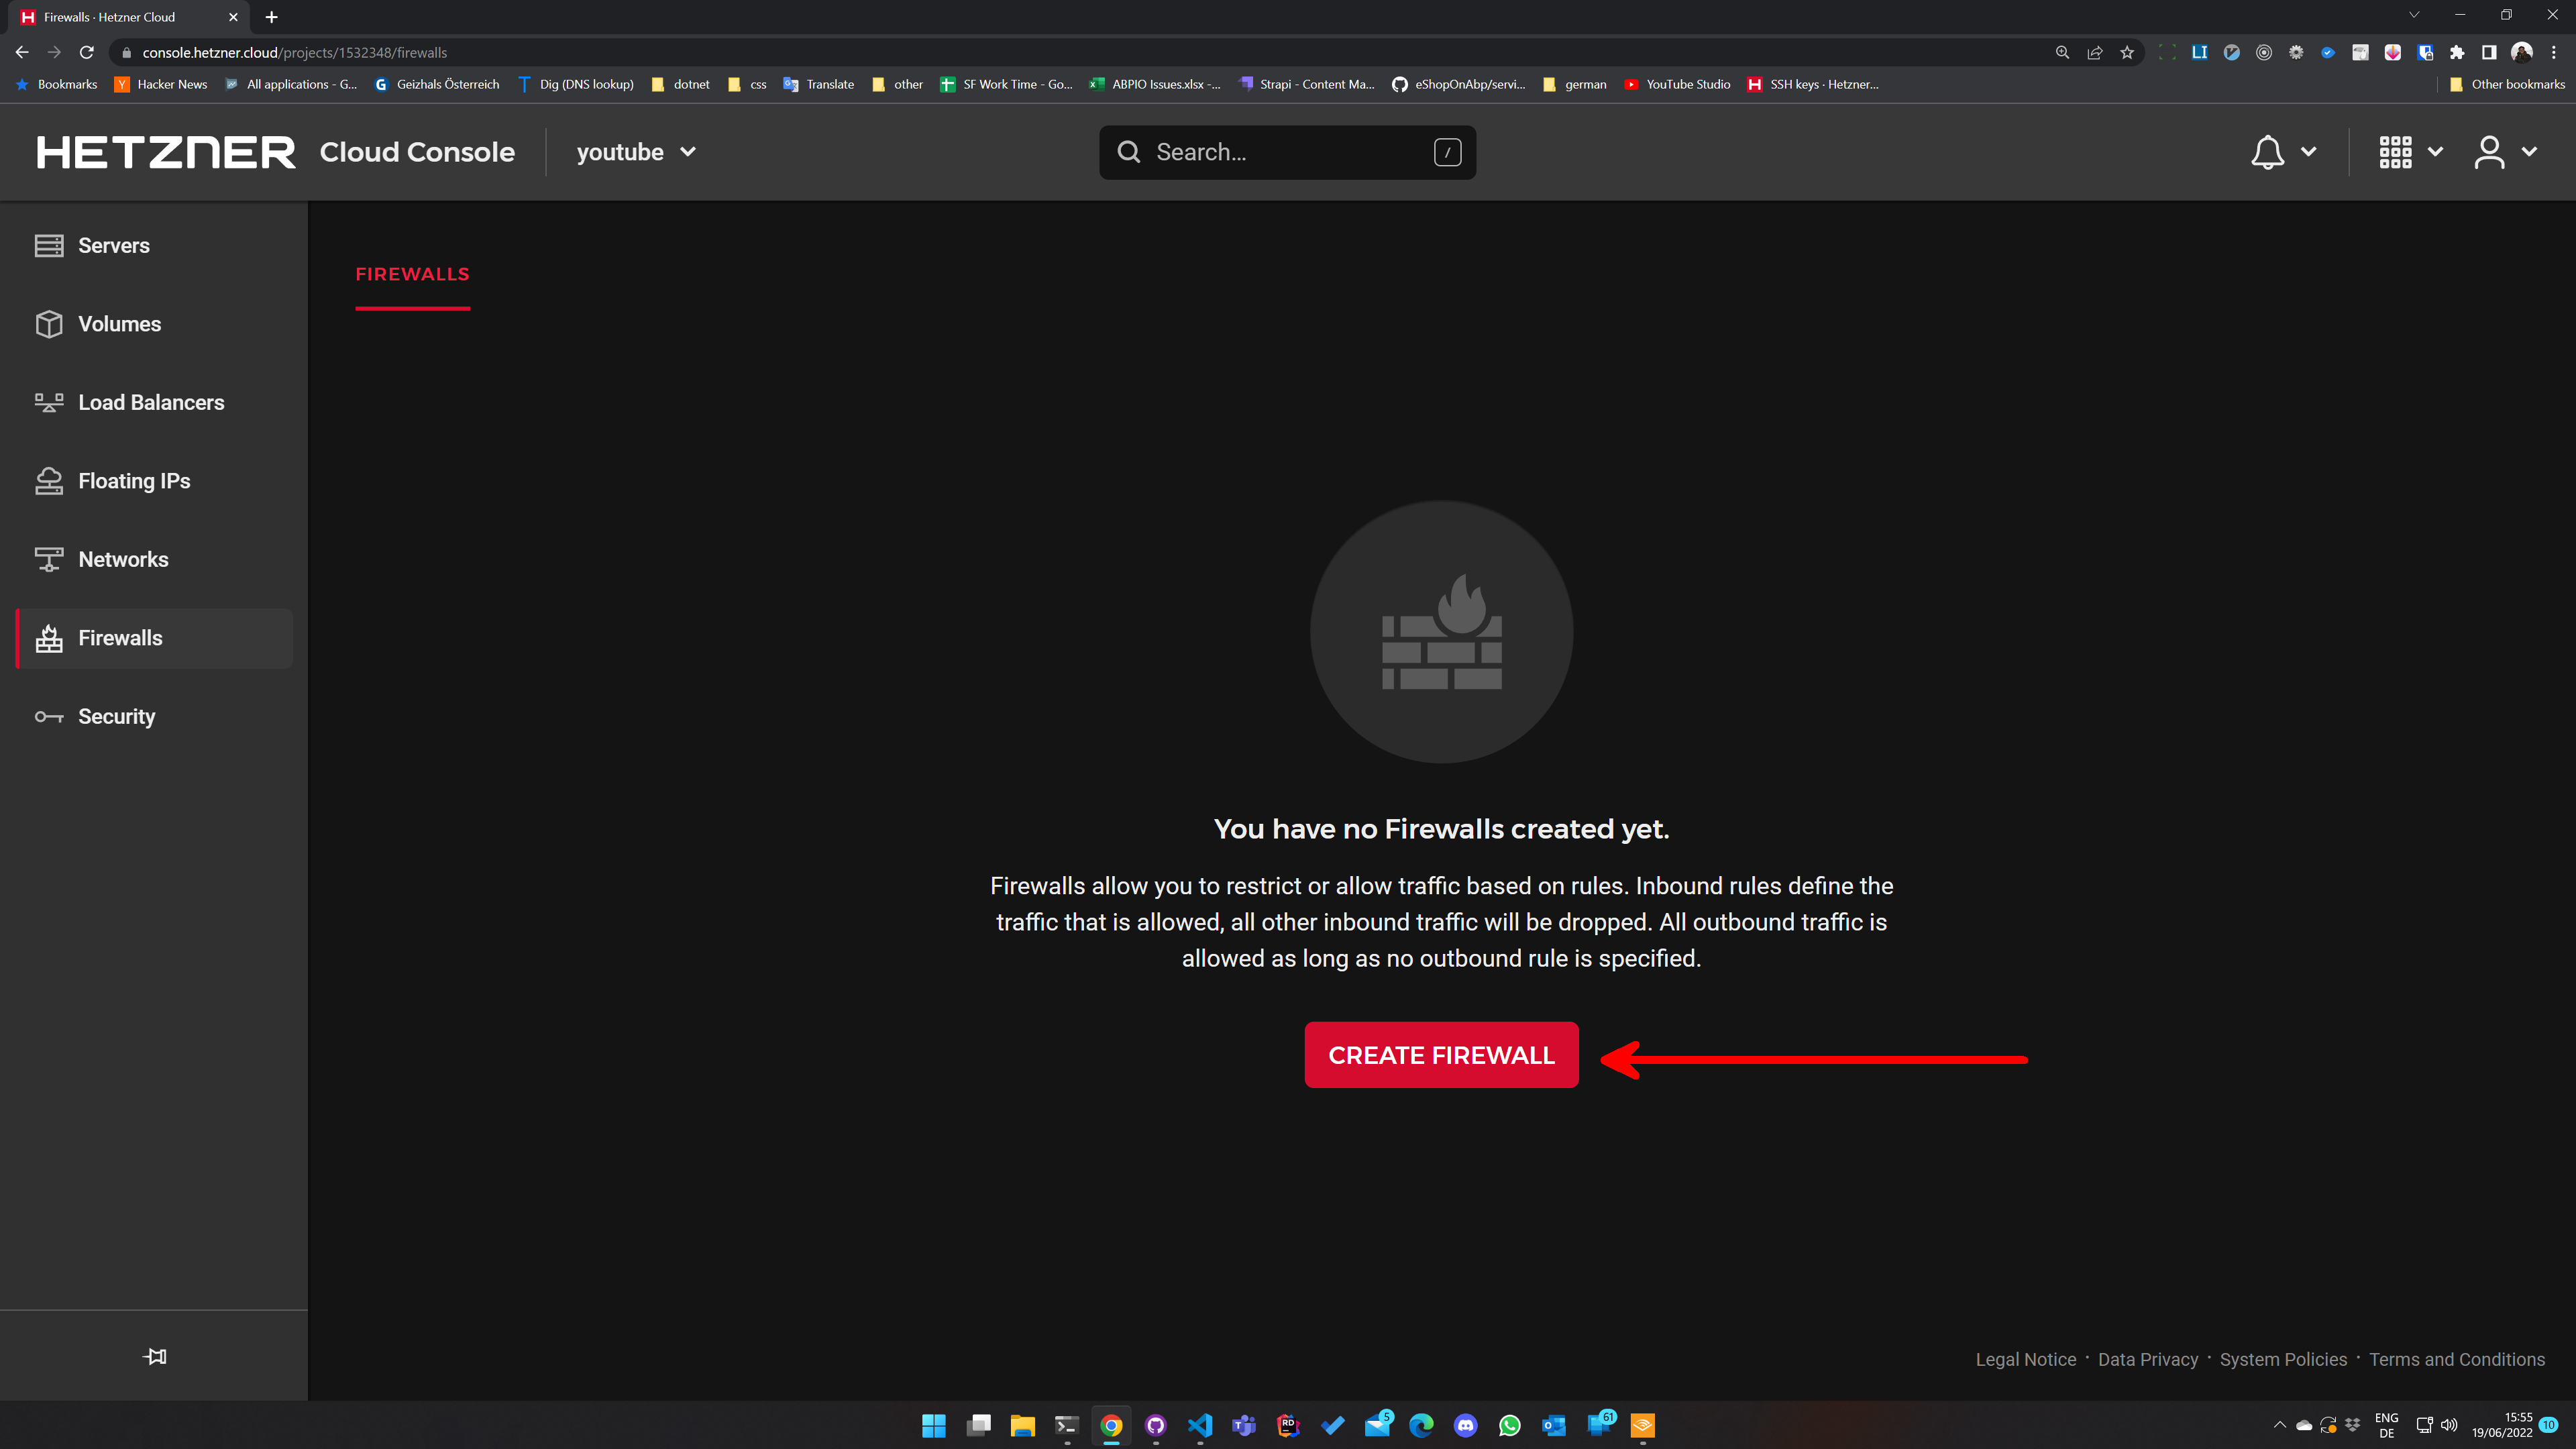The height and width of the screenshot is (1449, 2576).
Task: Click the Security key icon
Action: [x=48, y=717]
